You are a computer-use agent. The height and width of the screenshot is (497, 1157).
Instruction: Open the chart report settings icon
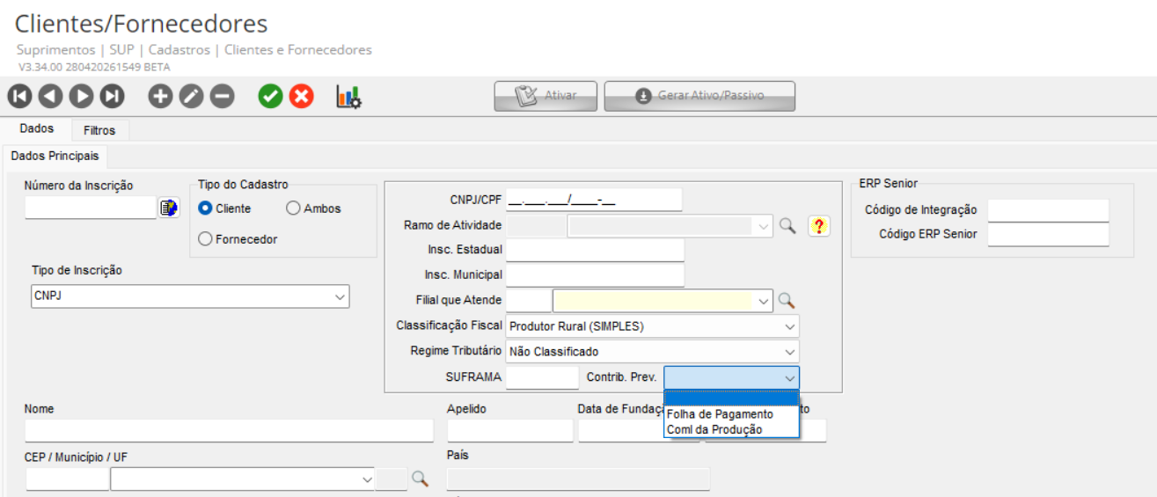point(349,97)
